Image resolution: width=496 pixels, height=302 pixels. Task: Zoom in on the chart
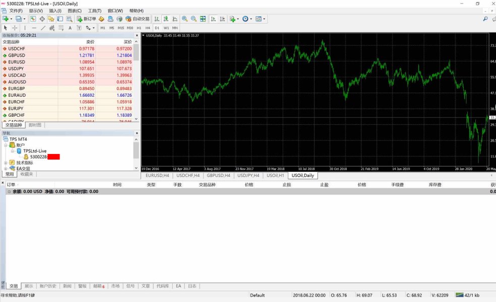point(184,19)
